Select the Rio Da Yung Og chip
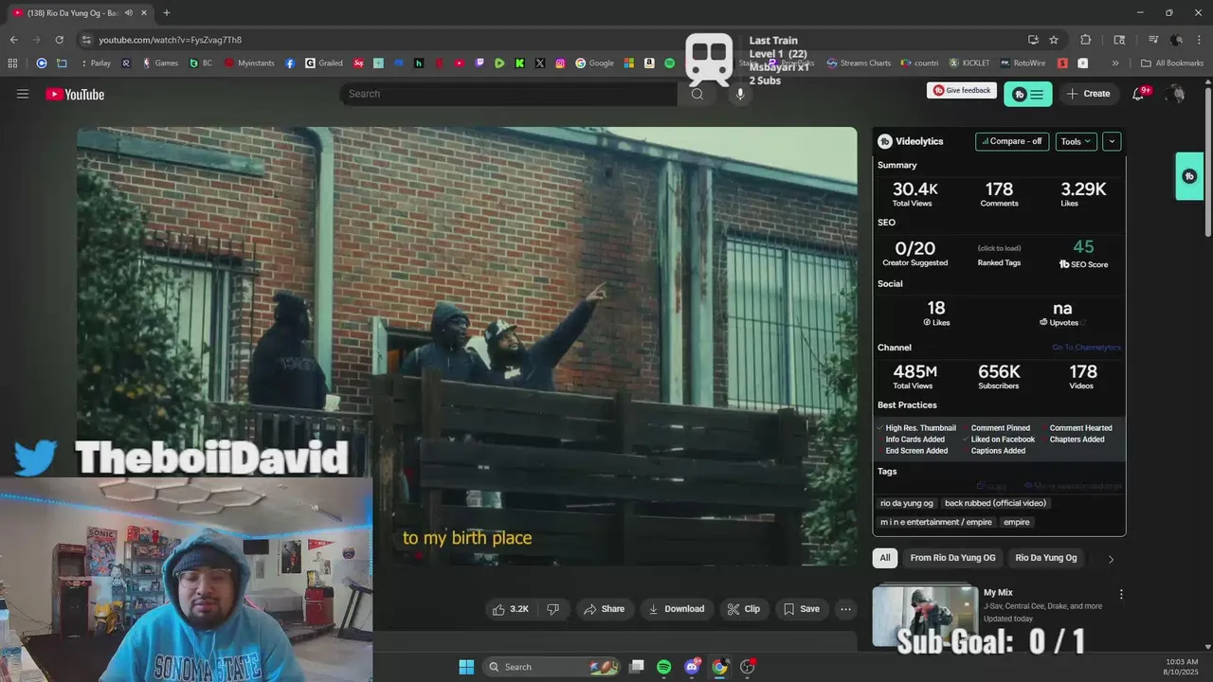 1046,558
